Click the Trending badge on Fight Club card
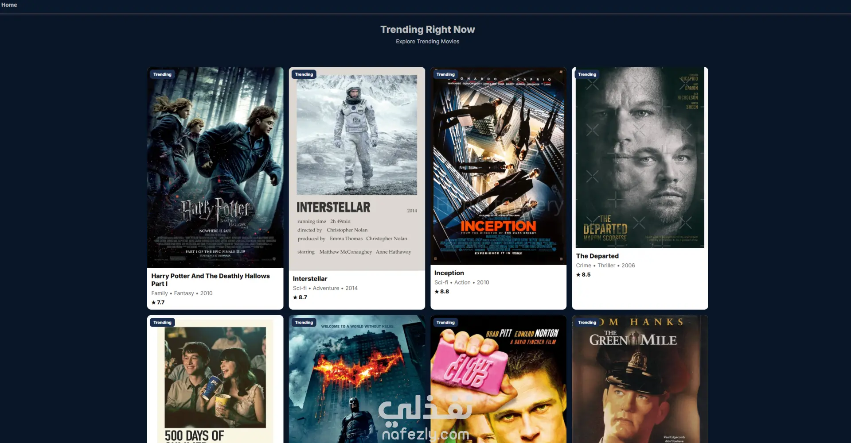 point(445,323)
